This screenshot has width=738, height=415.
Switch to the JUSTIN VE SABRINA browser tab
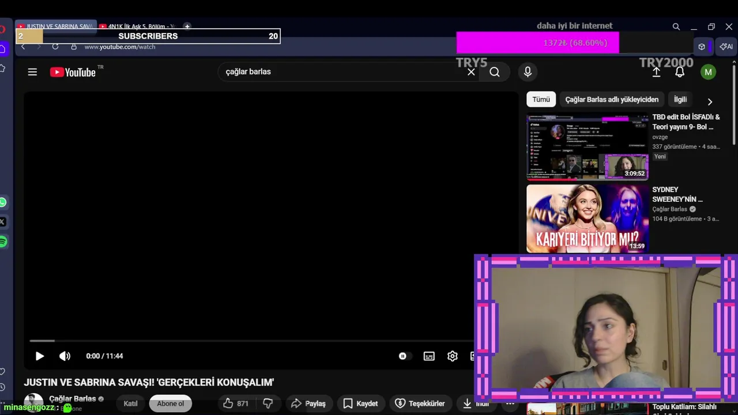[x=55, y=26]
